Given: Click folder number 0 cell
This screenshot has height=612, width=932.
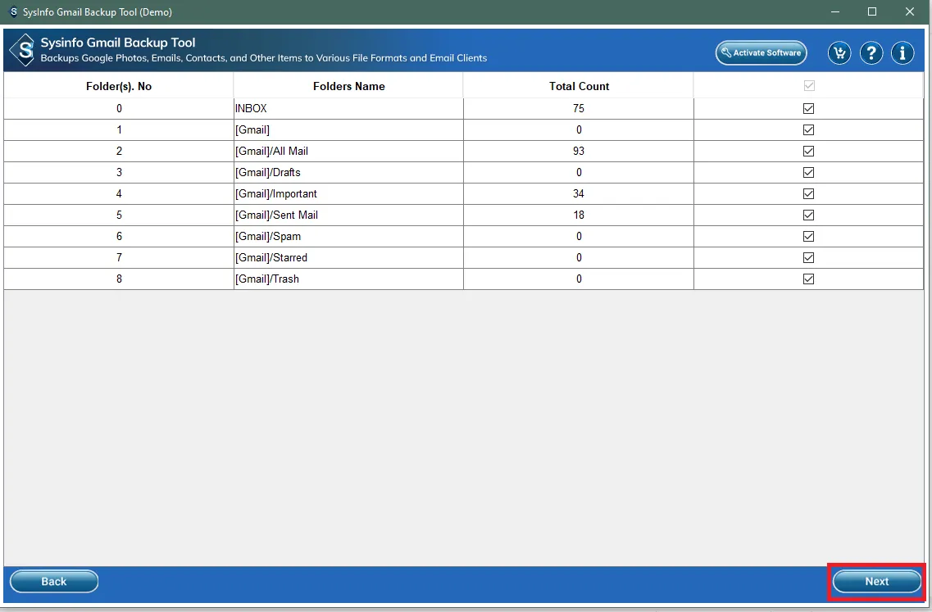Looking at the screenshot, I should pyautogui.click(x=119, y=109).
